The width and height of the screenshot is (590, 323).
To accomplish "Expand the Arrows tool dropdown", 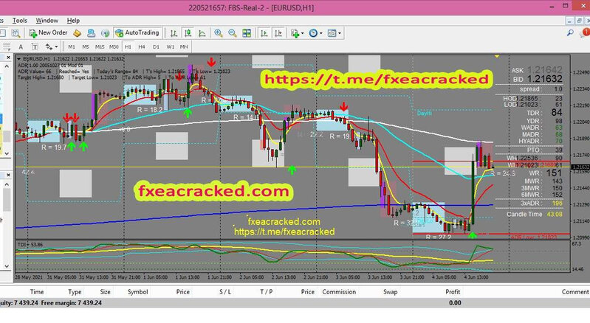I will tap(56, 47).
